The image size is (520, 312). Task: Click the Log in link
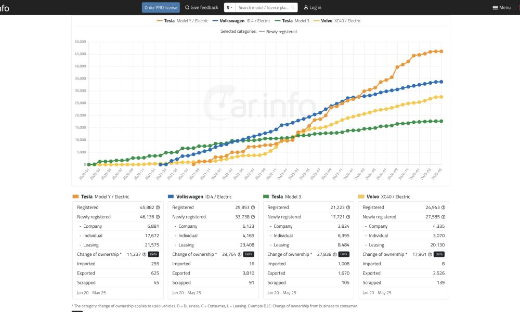(x=313, y=7)
